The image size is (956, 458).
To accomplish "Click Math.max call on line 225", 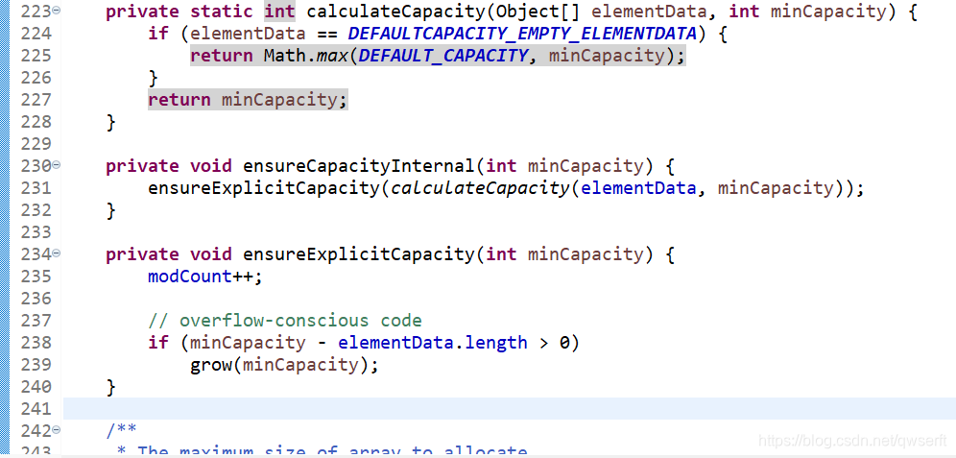I will (307, 56).
